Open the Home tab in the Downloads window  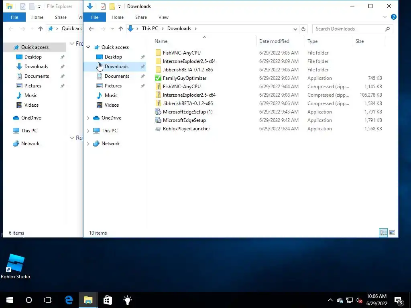pyautogui.click(x=118, y=17)
